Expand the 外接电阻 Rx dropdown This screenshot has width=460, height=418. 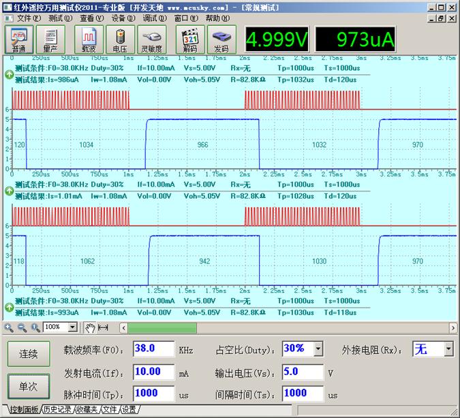pyautogui.click(x=448, y=349)
